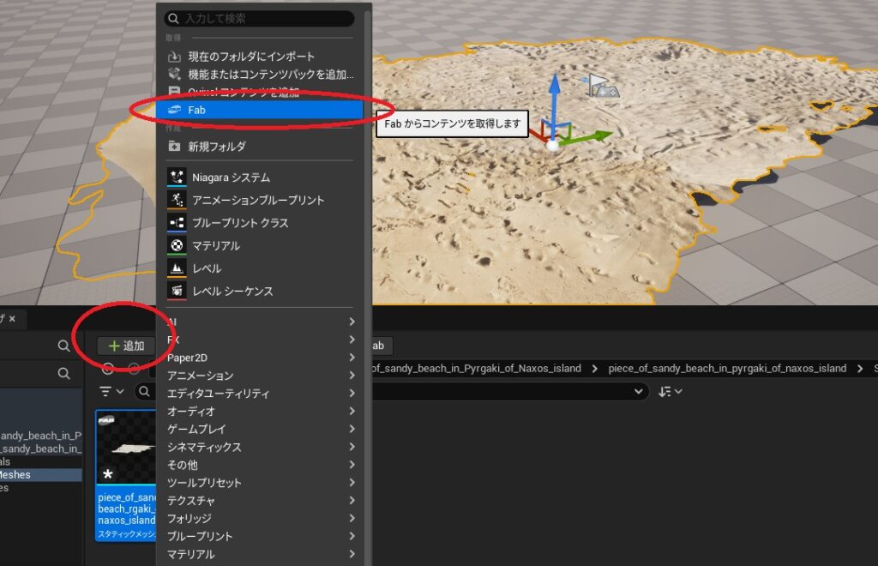Click the マテリアル sphere icon
This screenshot has width=878, height=566.
[176, 245]
